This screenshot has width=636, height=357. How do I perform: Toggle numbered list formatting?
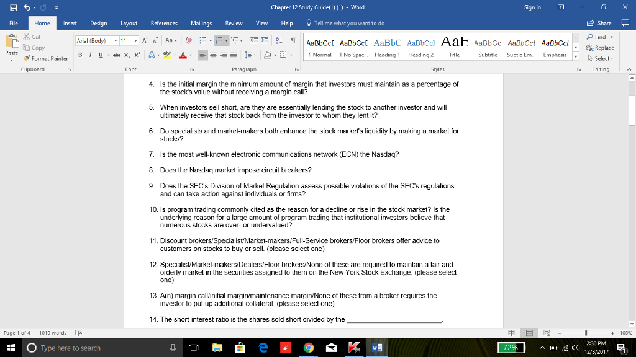(x=220, y=40)
